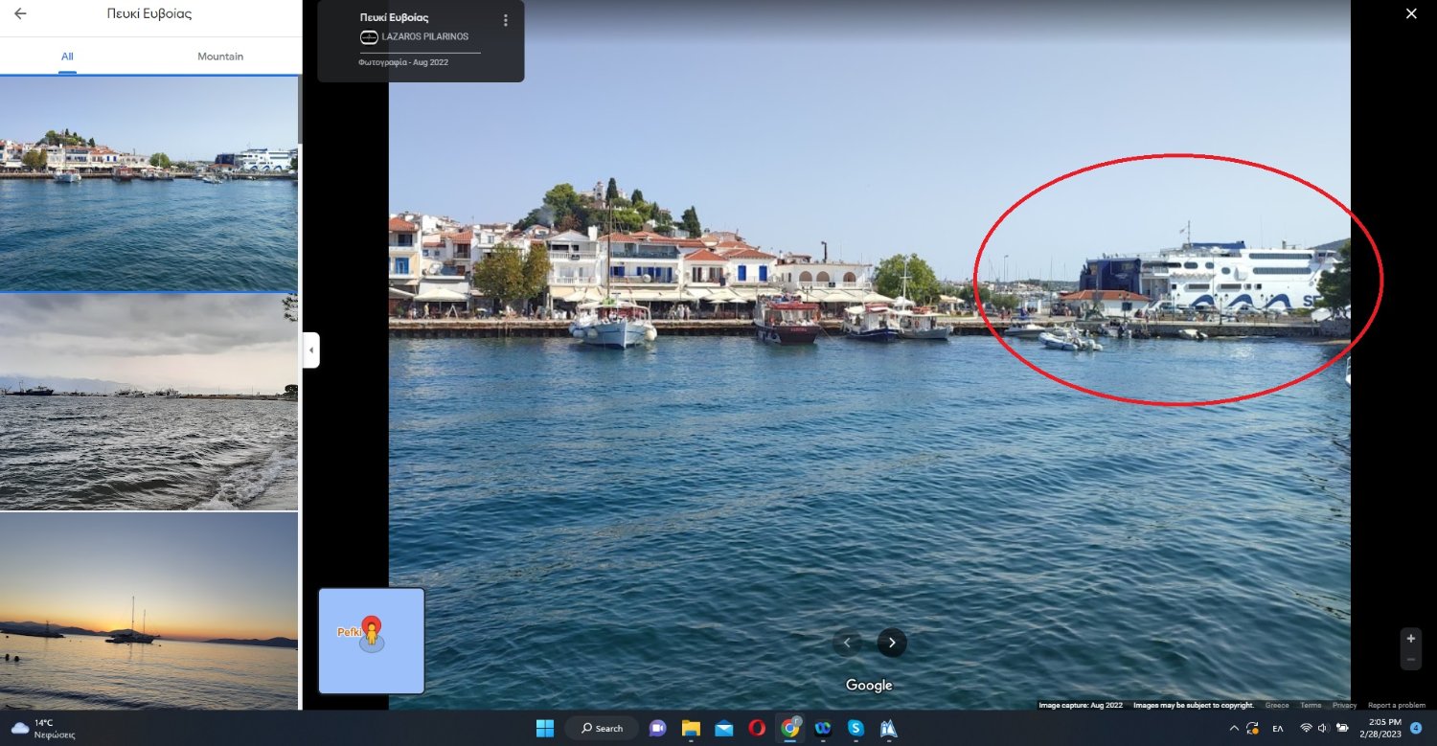Open Opera browser from the taskbar

(757, 728)
